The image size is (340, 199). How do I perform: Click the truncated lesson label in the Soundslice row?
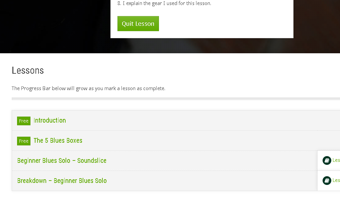[336, 160]
